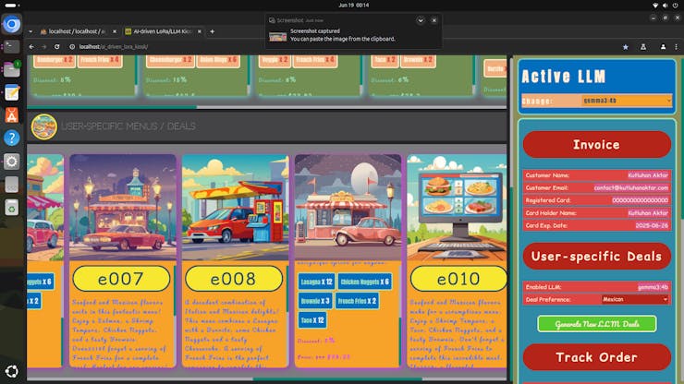Expand the screenshot notification chevron
The width and height of the screenshot is (684, 384).
click(x=421, y=20)
